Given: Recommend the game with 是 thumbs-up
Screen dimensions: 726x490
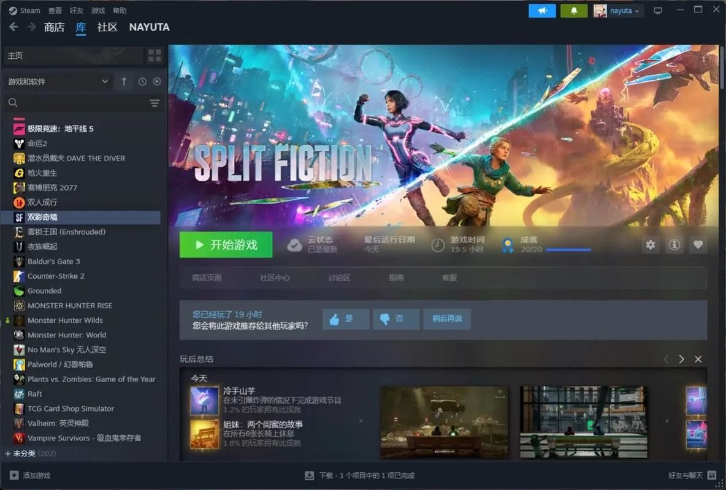Looking at the screenshot, I should tap(346, 318).
